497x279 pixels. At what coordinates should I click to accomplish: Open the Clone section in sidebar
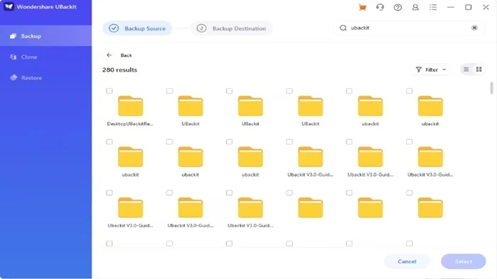pyautogui.click(x=46, y=57)
